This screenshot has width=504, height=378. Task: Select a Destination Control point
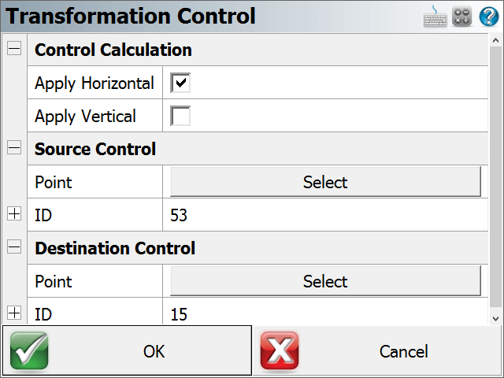tap(325, 281)
